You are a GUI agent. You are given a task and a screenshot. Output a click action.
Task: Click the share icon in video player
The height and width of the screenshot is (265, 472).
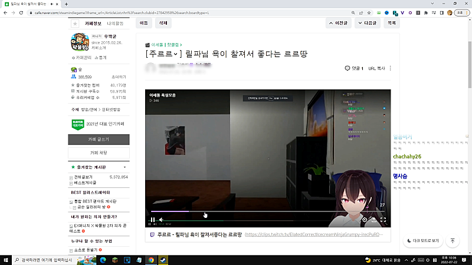coord(373,220)
